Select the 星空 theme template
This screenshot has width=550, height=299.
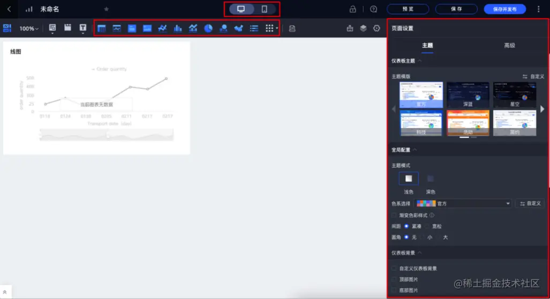coord(515,95)
